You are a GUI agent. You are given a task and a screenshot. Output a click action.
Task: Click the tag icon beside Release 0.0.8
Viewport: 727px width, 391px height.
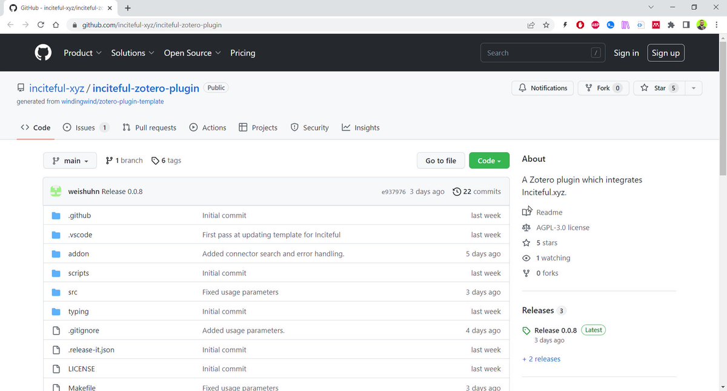pos(526,330)
